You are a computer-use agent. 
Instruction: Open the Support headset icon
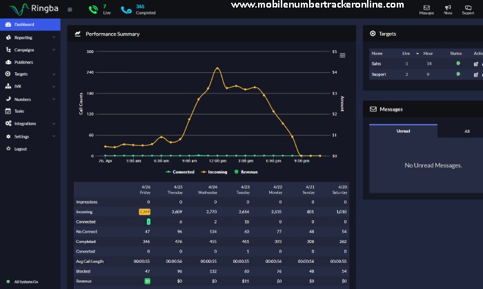point(468,8)
